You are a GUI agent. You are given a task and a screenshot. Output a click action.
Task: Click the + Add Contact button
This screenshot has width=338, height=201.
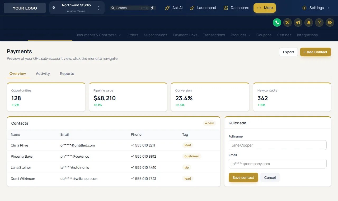pyautogui.click(x=316, y=52)
